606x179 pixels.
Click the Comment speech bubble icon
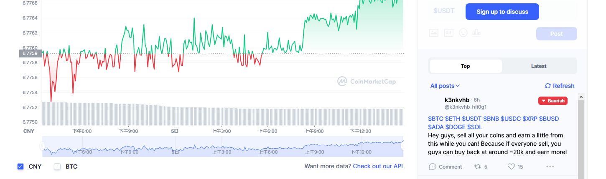(x=433, y=167)
